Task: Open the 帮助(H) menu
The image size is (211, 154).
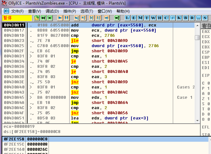Action: coord(123,11)
